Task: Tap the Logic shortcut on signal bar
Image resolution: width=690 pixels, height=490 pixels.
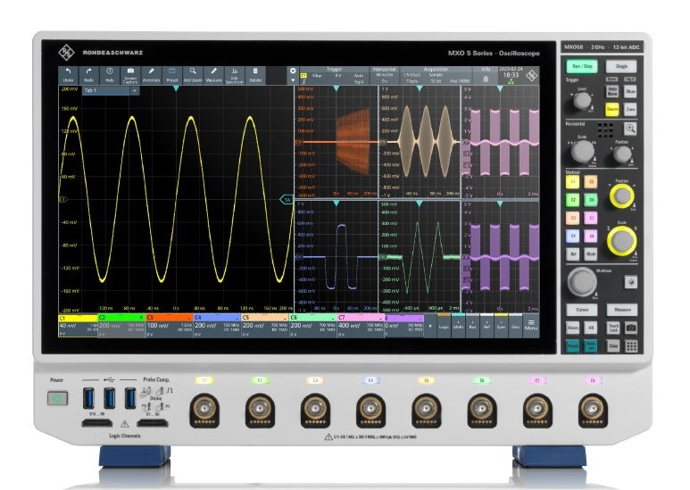Action: (444, 326)
